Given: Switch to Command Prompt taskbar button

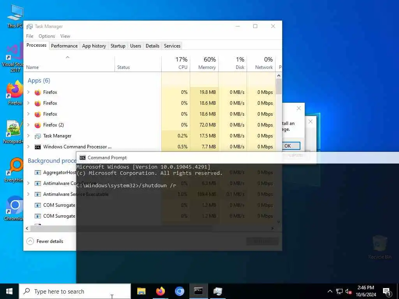Looking at the screenshot, I should 198,291.
